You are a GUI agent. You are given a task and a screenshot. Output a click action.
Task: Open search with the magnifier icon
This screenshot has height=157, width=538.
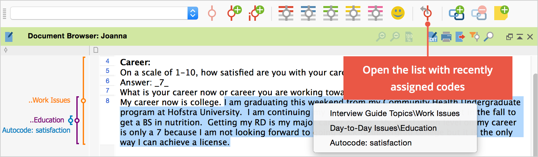[x=488, y=37]
